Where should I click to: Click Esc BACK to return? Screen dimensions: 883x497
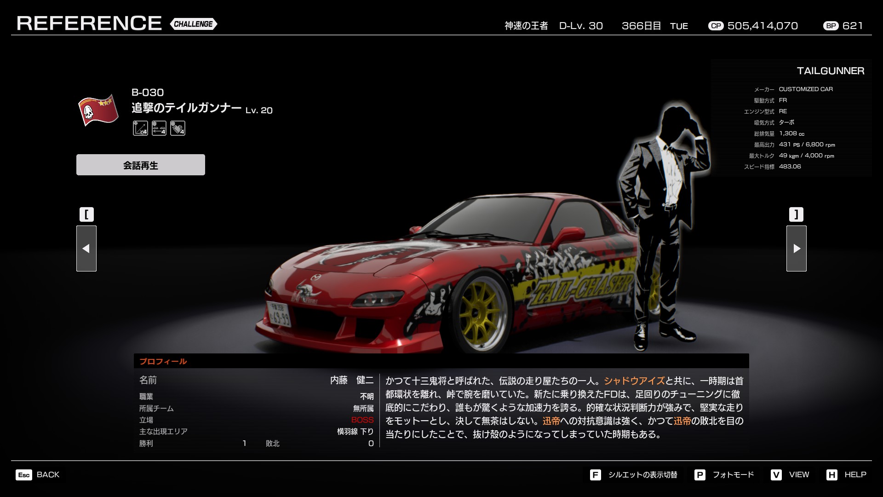click(38, 475)
